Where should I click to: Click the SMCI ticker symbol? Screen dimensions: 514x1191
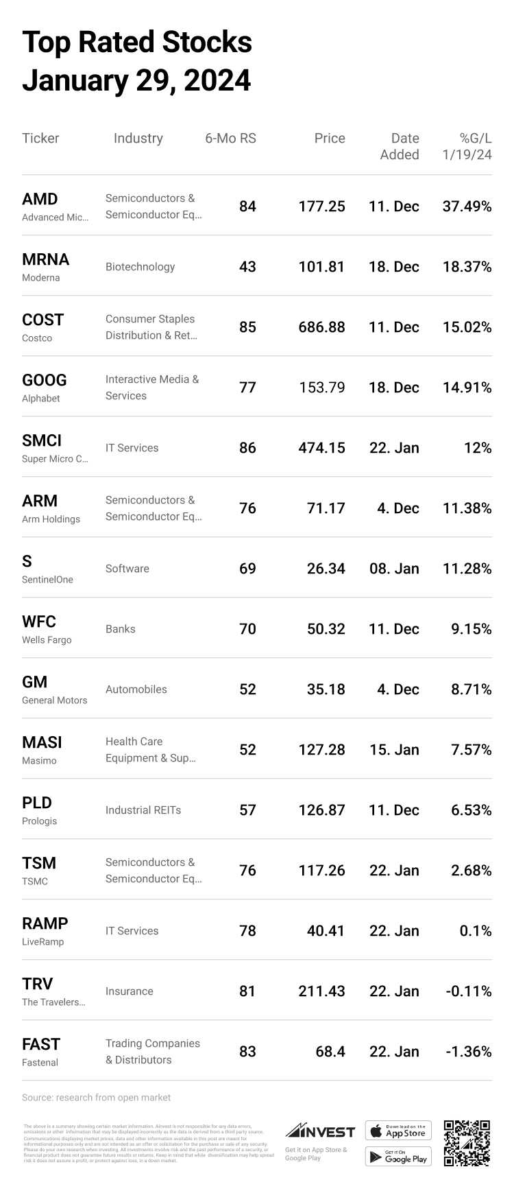(x=41, y=440)
